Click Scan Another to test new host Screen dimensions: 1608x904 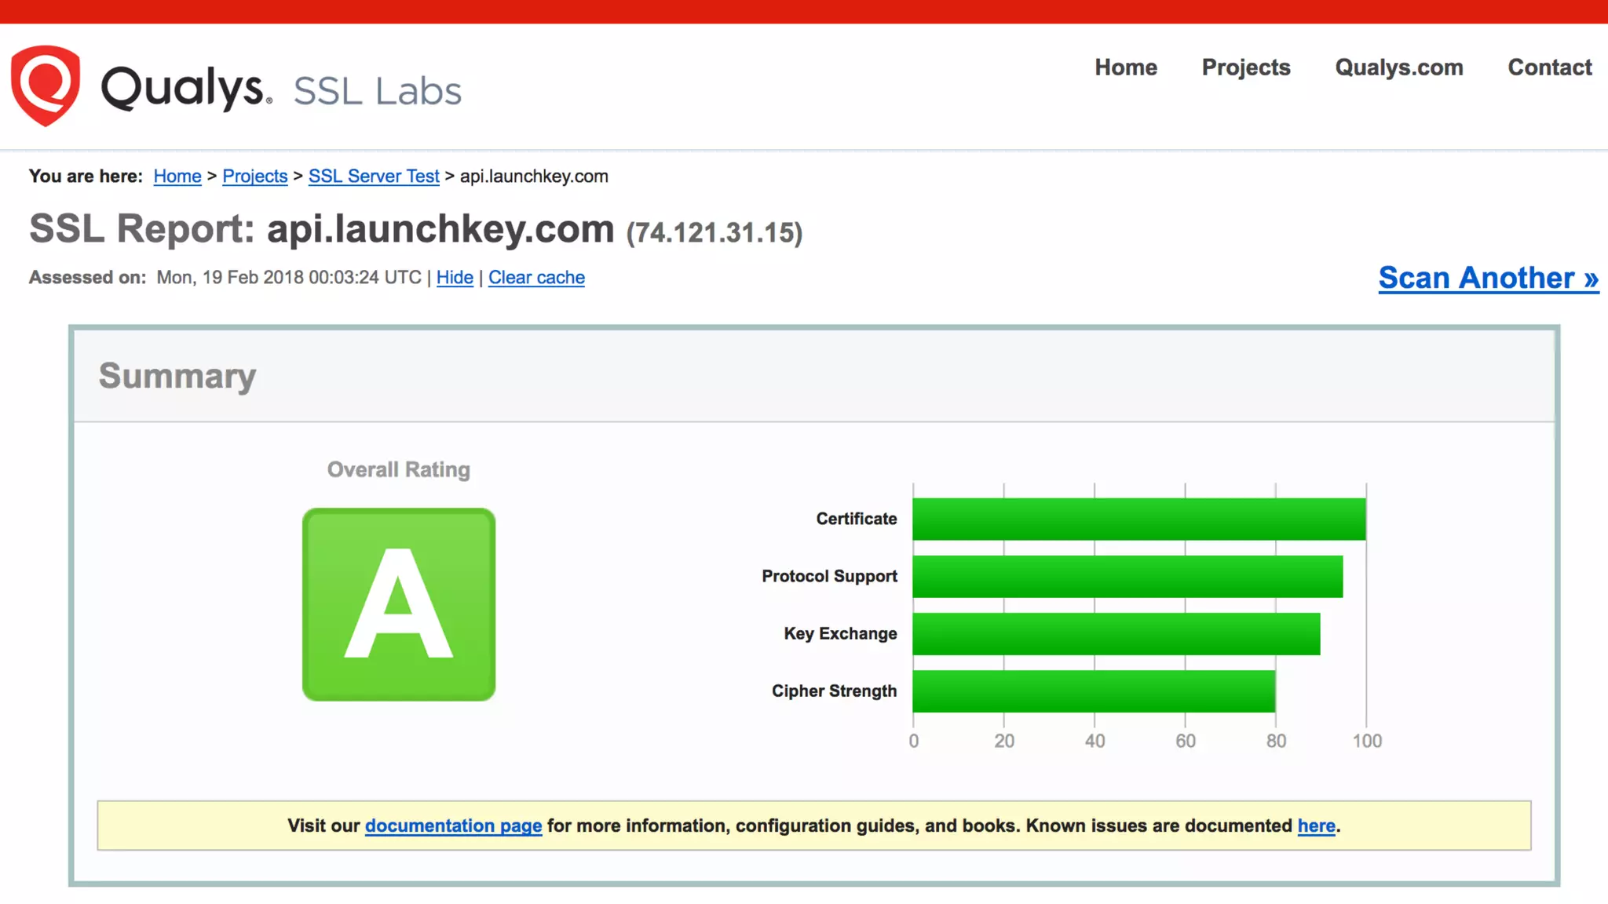[x=1488, y=278]
